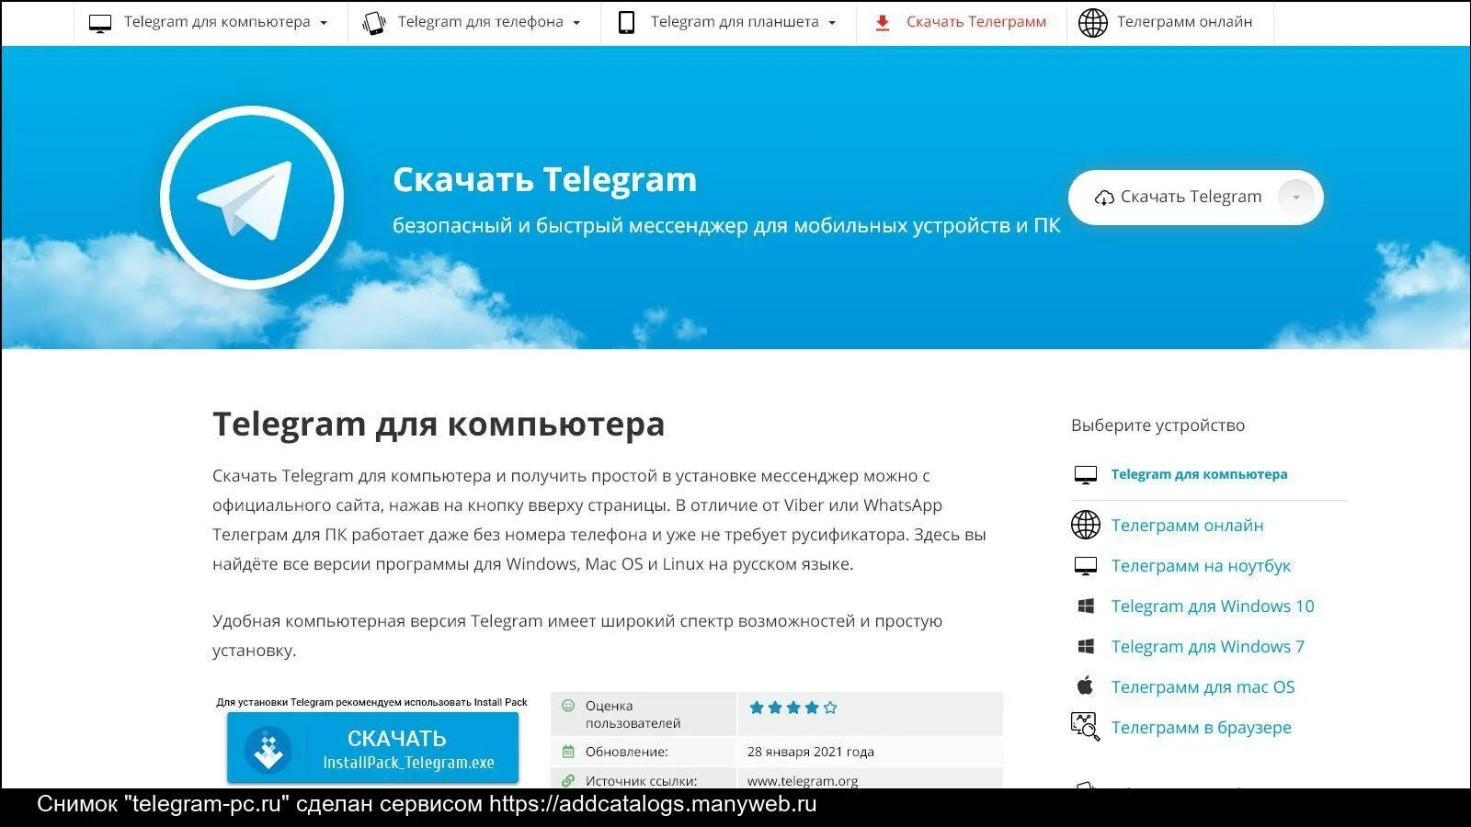Click the Обновление: table label
The height and width of the screenshot is (827, 1471).
click(626, 752)
